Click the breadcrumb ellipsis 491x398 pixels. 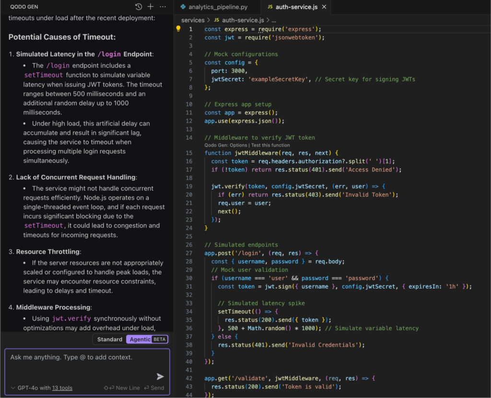[274, 20]
